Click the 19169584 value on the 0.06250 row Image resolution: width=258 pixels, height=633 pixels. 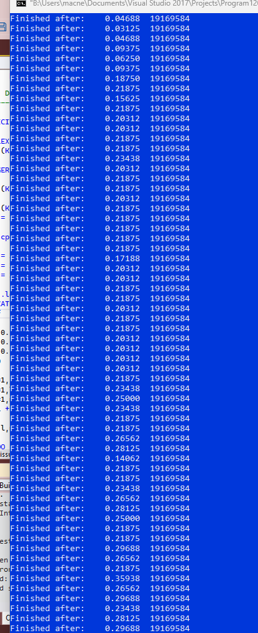pyautogui.click(x=170, y=59)
